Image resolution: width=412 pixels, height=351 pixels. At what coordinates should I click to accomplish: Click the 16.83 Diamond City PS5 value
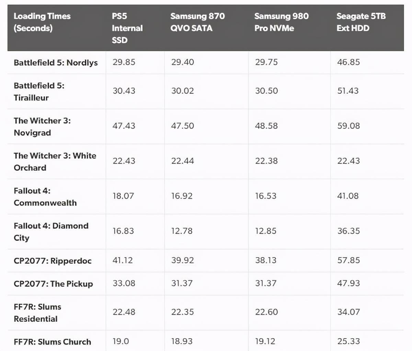coord(123,231)
